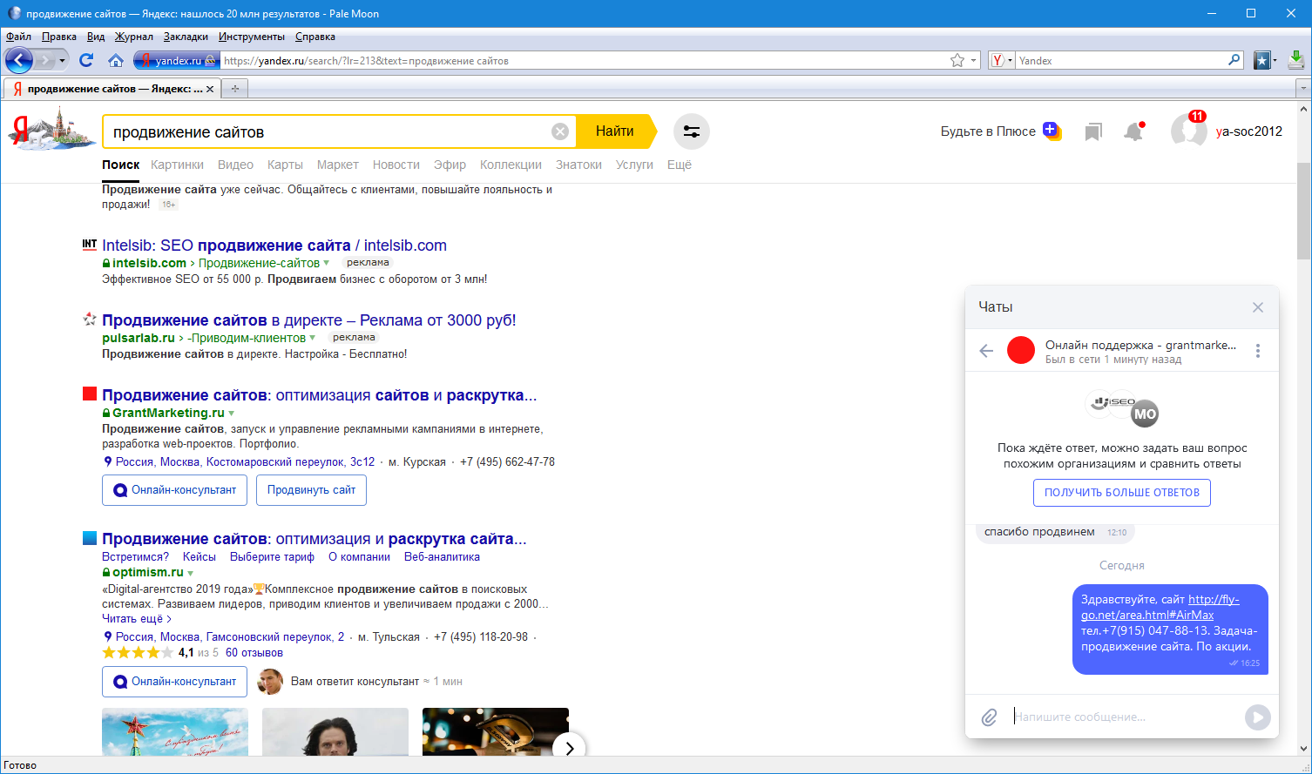Screen dimensions: 1312x774
Task: Open the Карты search tab
Action: (x=285, y=165)
